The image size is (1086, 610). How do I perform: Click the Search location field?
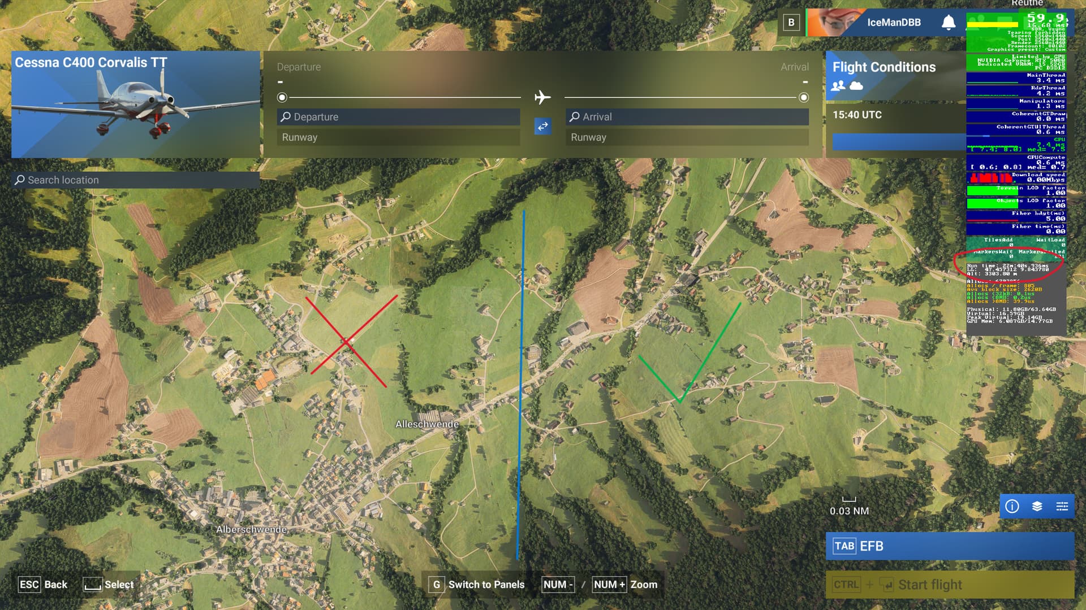coord(136,180)
